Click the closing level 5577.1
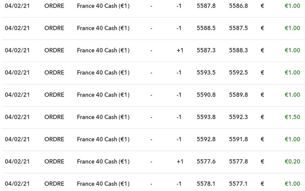This screenshot has width=305, height=191. [x=238, y=184]
